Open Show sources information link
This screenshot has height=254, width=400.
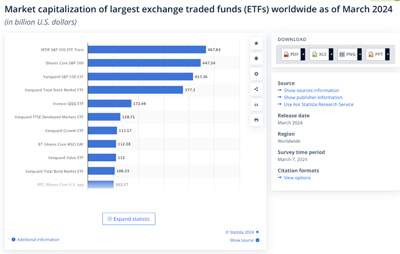[x=311, y=90]
